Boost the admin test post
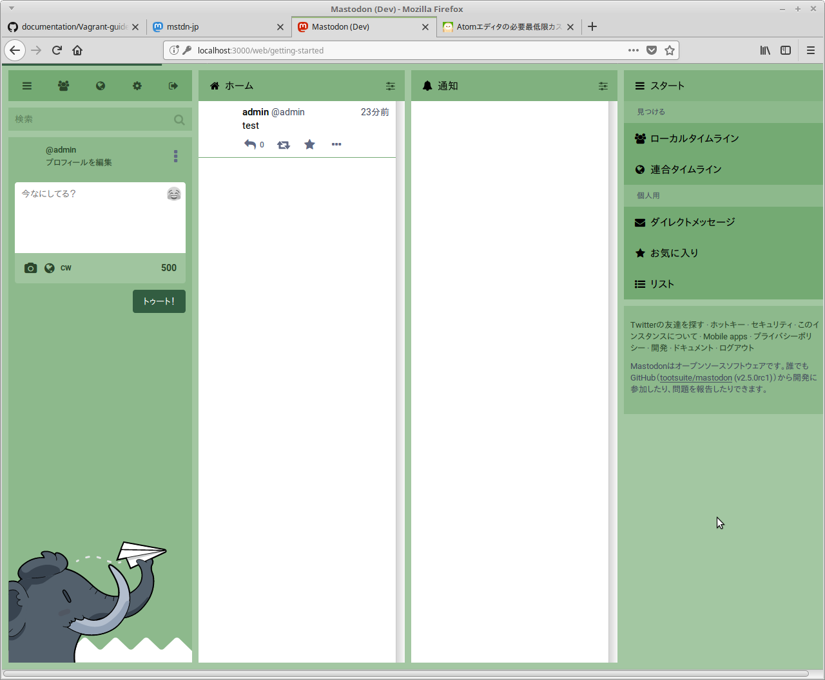 pyautogui.click(x=283, y=145)
